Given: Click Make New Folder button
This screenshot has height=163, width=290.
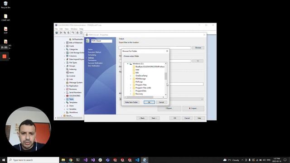Looking at the screenshot, I should (x=131, y=102).
